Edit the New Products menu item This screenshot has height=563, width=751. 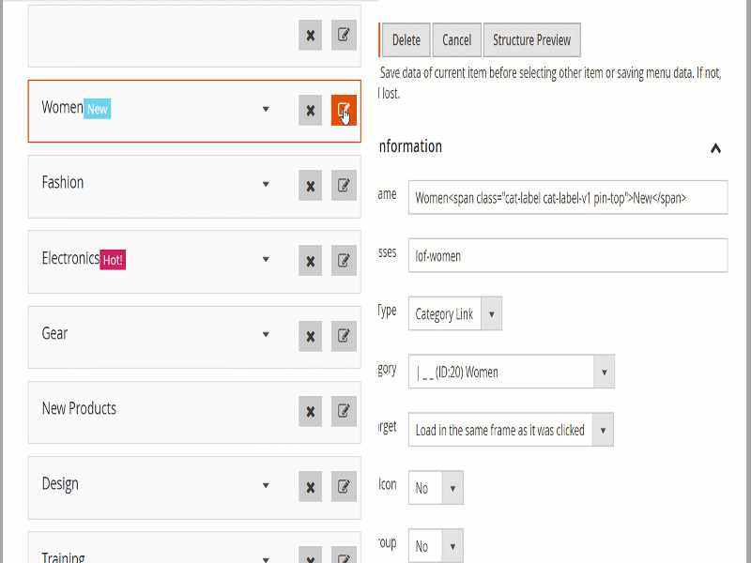coord(344,410)
